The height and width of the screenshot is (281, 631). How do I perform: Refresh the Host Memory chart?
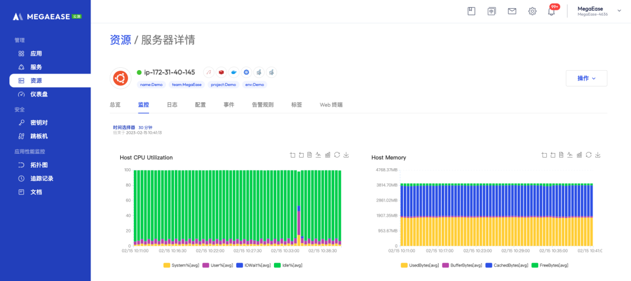coord(588,155)
